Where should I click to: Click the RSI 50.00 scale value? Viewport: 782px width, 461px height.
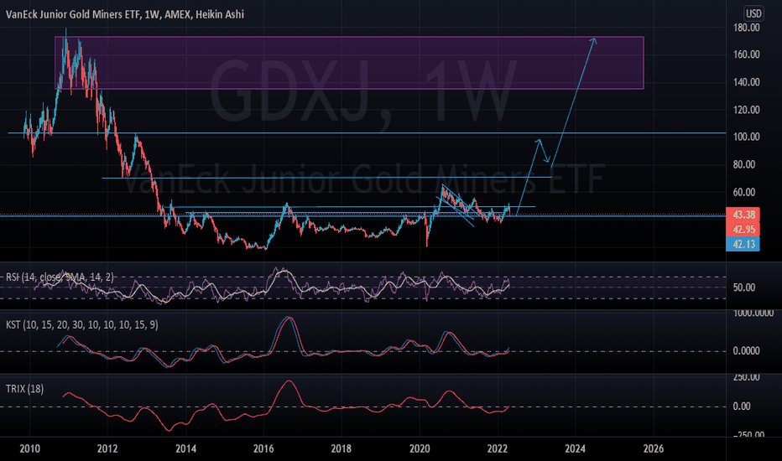[744, 287]
